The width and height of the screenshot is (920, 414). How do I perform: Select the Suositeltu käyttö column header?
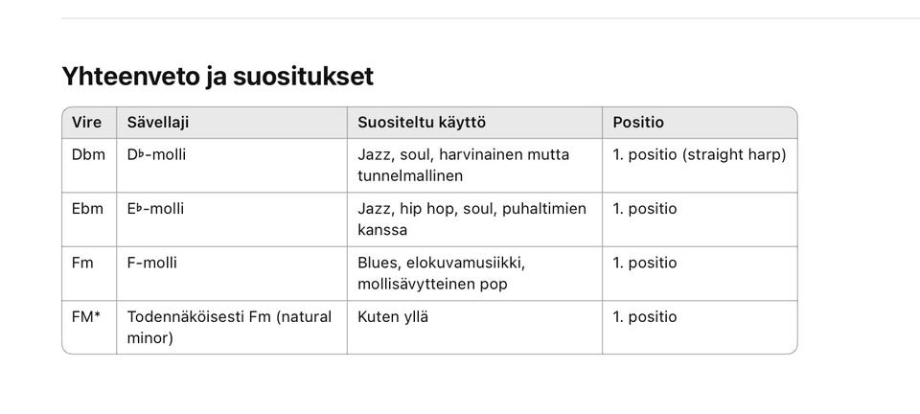click(422, 123)
